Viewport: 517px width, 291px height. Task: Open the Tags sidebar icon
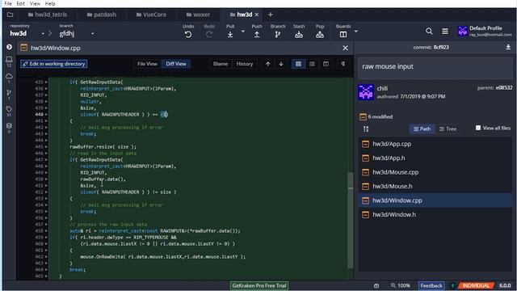pos(9,109)
